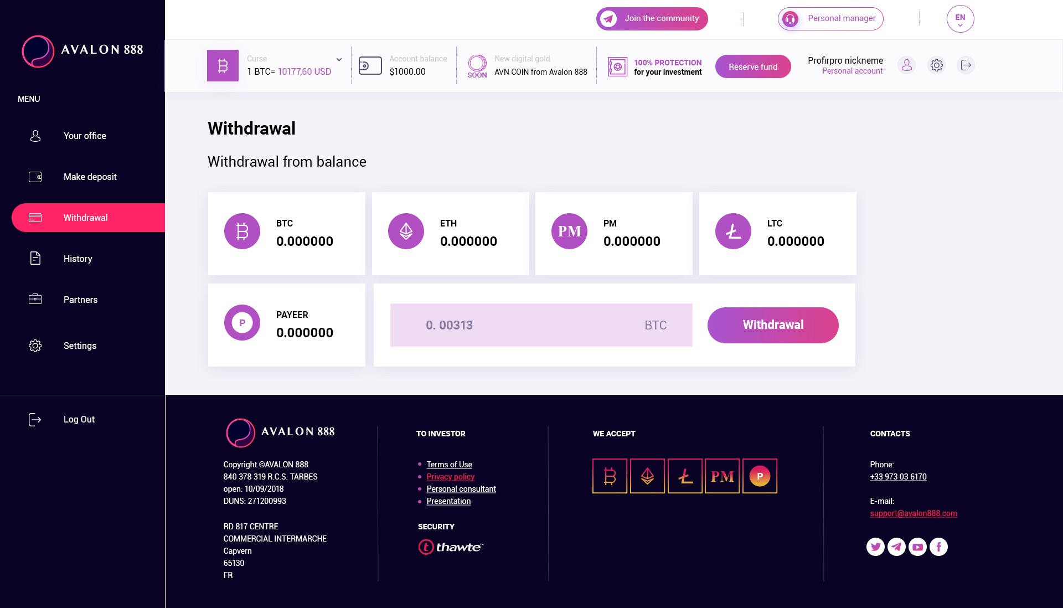Viewport: 1063px width, 608px height.
Task: Toggle the Settings menu item
Action: (x=79, y=345)
